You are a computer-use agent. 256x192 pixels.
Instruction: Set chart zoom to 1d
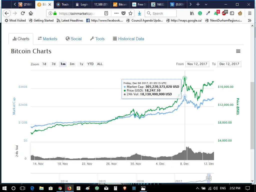pyautogui.click(x=44, y=64)
